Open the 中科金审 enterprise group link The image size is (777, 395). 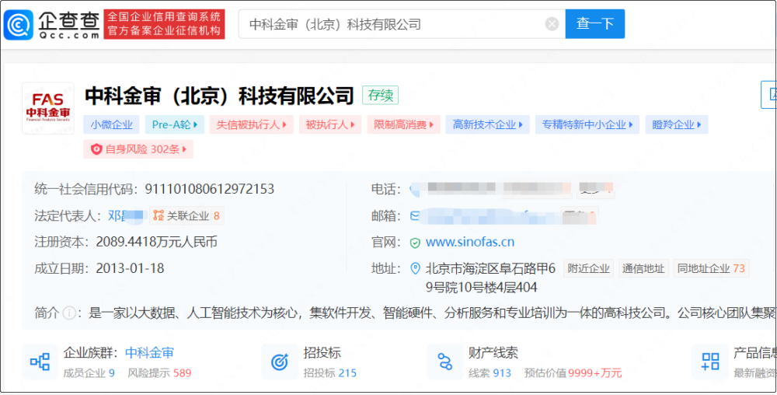coord(150,353)
